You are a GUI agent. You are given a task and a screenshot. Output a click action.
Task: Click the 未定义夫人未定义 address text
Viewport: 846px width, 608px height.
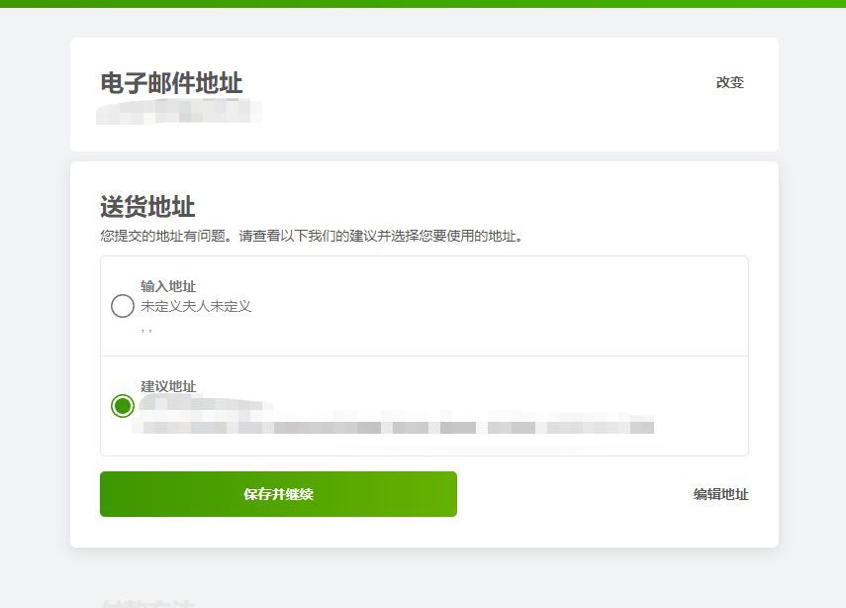(x=196, y=306)
